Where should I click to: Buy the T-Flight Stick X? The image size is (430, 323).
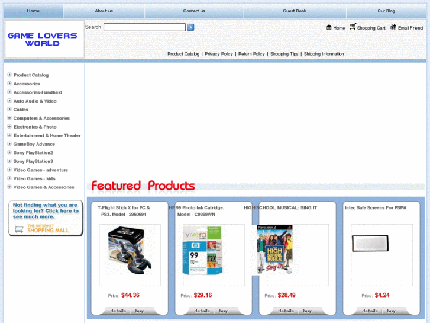140,311
